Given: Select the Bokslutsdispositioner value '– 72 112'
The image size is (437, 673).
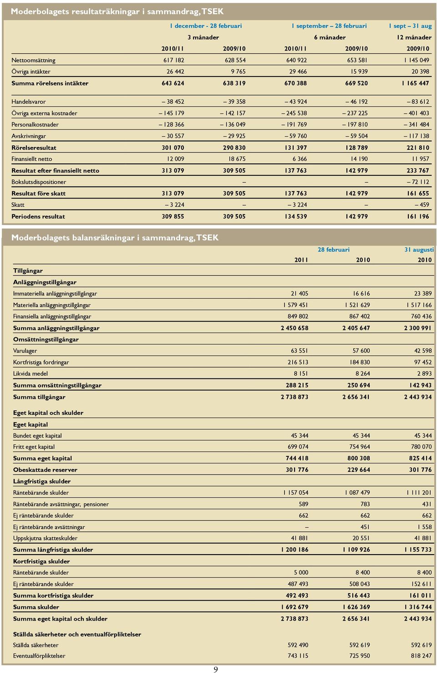Looking at the screenshot, I should 417,182.
